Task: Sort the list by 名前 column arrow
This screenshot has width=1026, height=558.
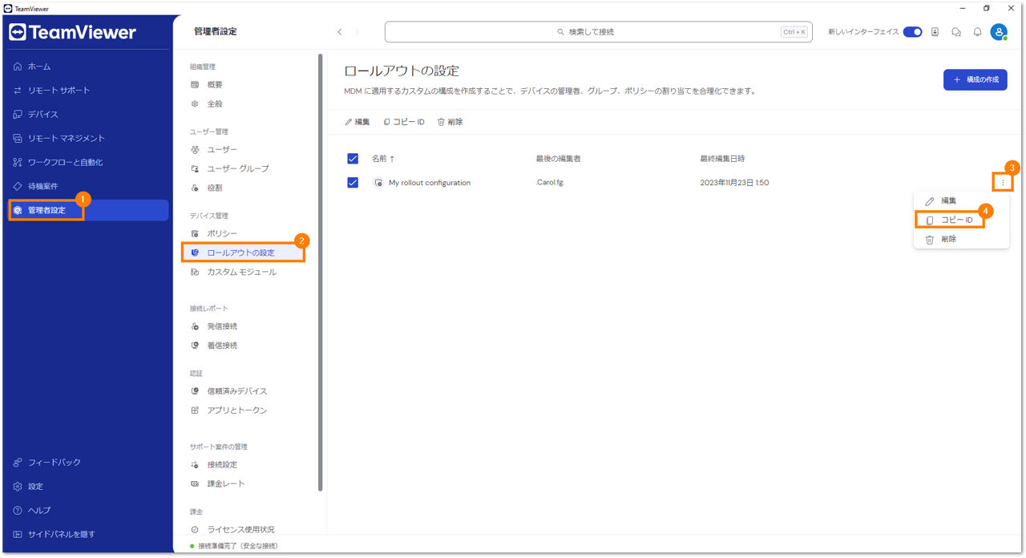Action: pyautogui.click(x=392, y=159)
